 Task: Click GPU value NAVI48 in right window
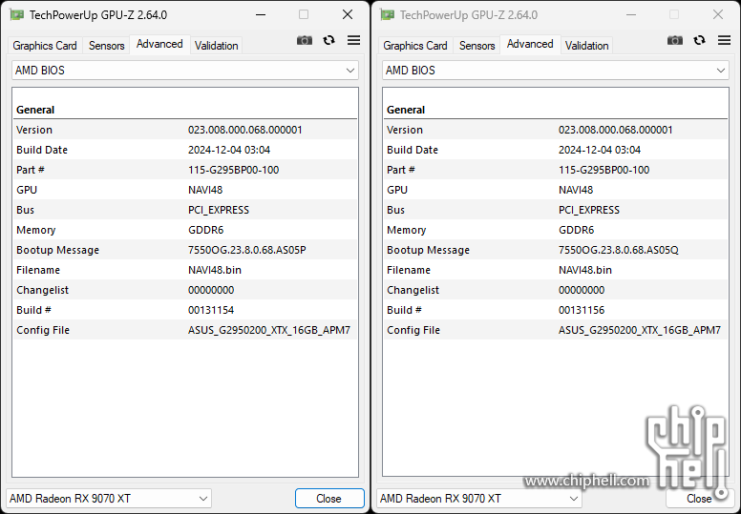click(576, 190)
